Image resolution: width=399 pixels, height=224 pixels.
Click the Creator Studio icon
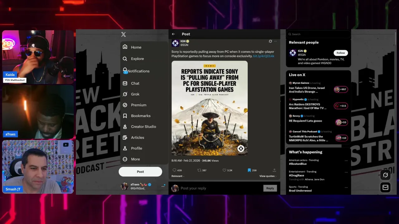tap(125, 127)
